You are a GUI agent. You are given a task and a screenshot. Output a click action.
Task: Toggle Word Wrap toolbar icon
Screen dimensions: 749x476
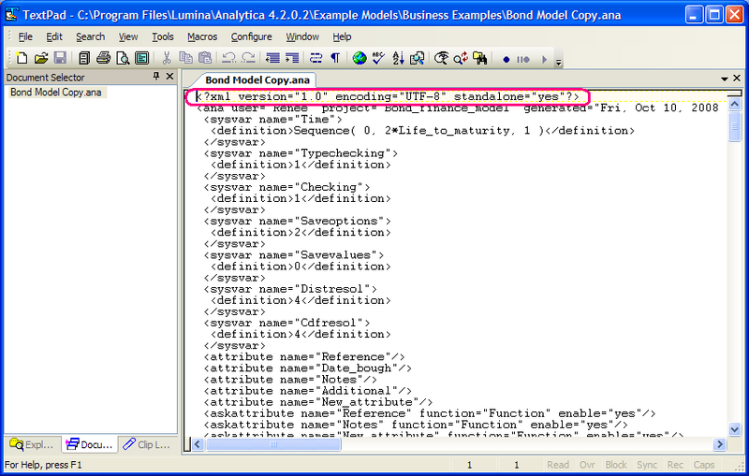click(x=316, y=58)
